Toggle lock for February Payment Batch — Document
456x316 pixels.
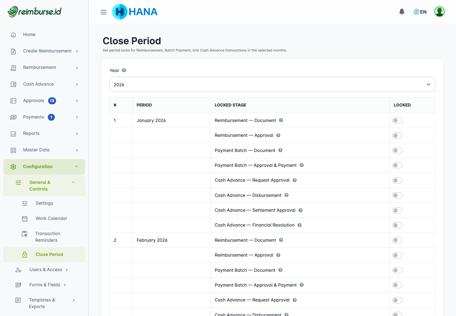tap(397, 270)
